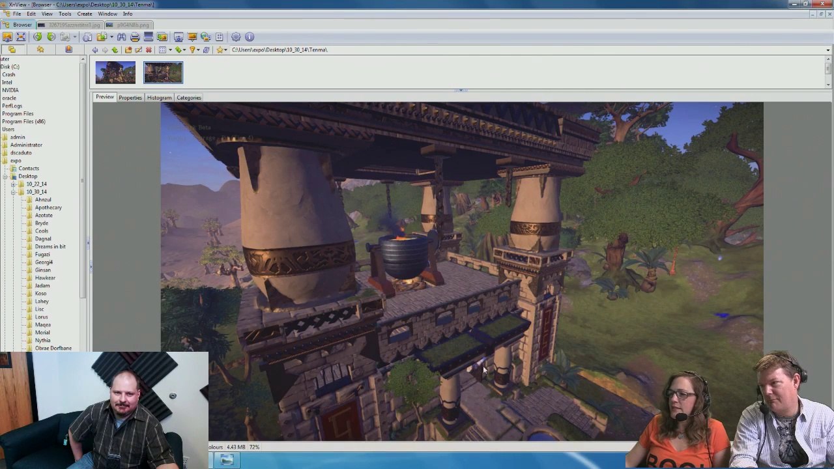
Task: Click the Print toolbar icon
Action: (x=135, y=37)
